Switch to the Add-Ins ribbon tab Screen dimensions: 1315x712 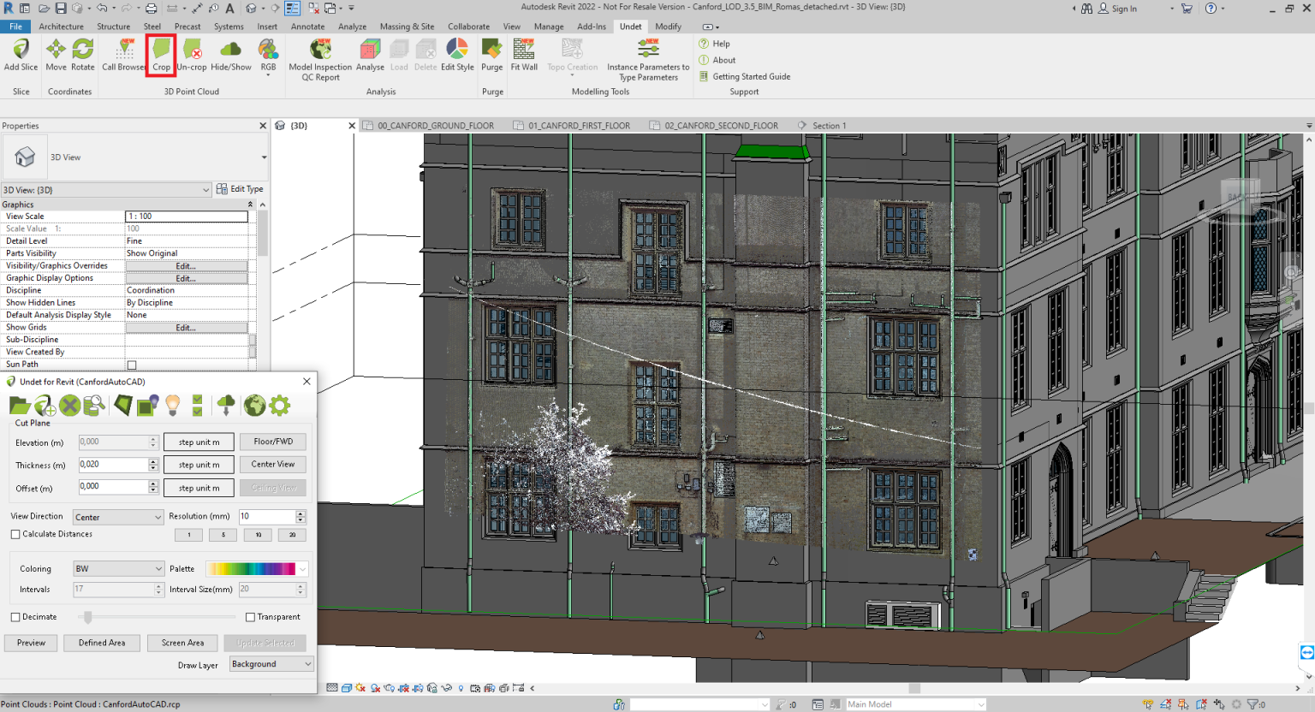[x=592, y=27]
